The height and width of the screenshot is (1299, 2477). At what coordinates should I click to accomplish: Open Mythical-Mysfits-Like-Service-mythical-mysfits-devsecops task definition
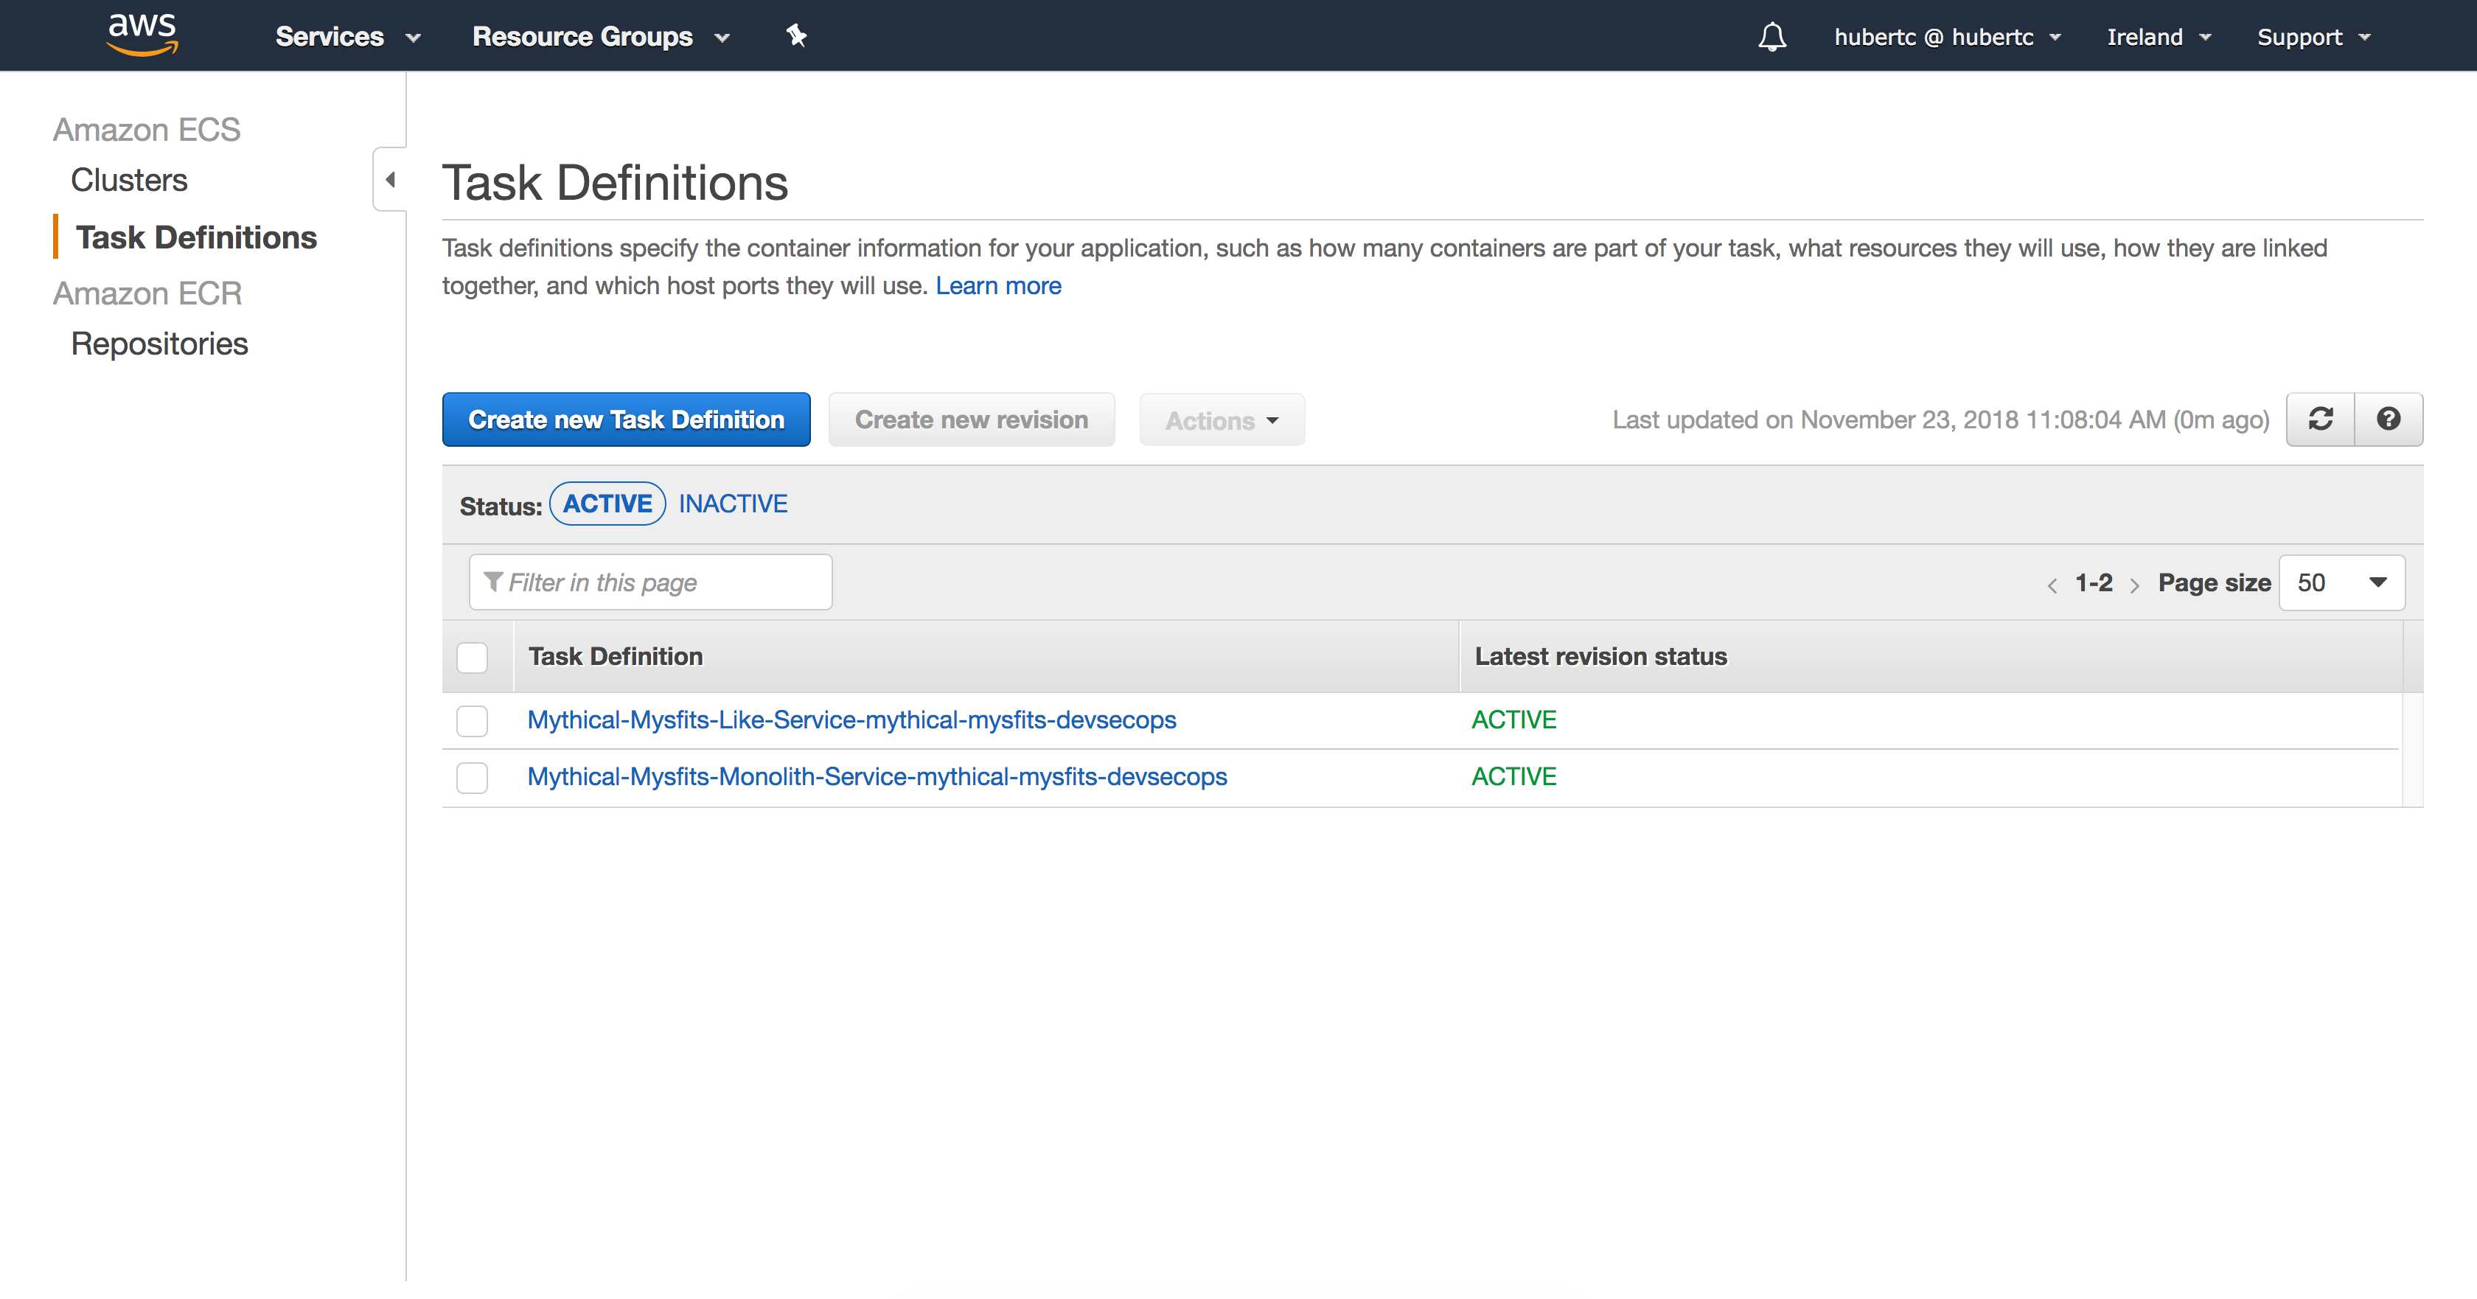[x=852, y=720]
